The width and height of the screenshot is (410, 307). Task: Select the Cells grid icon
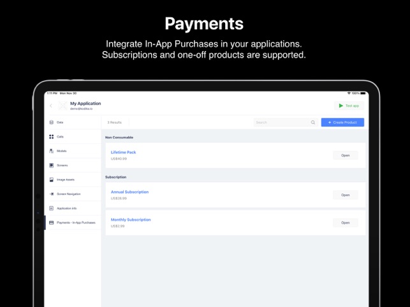click(52, 137)
